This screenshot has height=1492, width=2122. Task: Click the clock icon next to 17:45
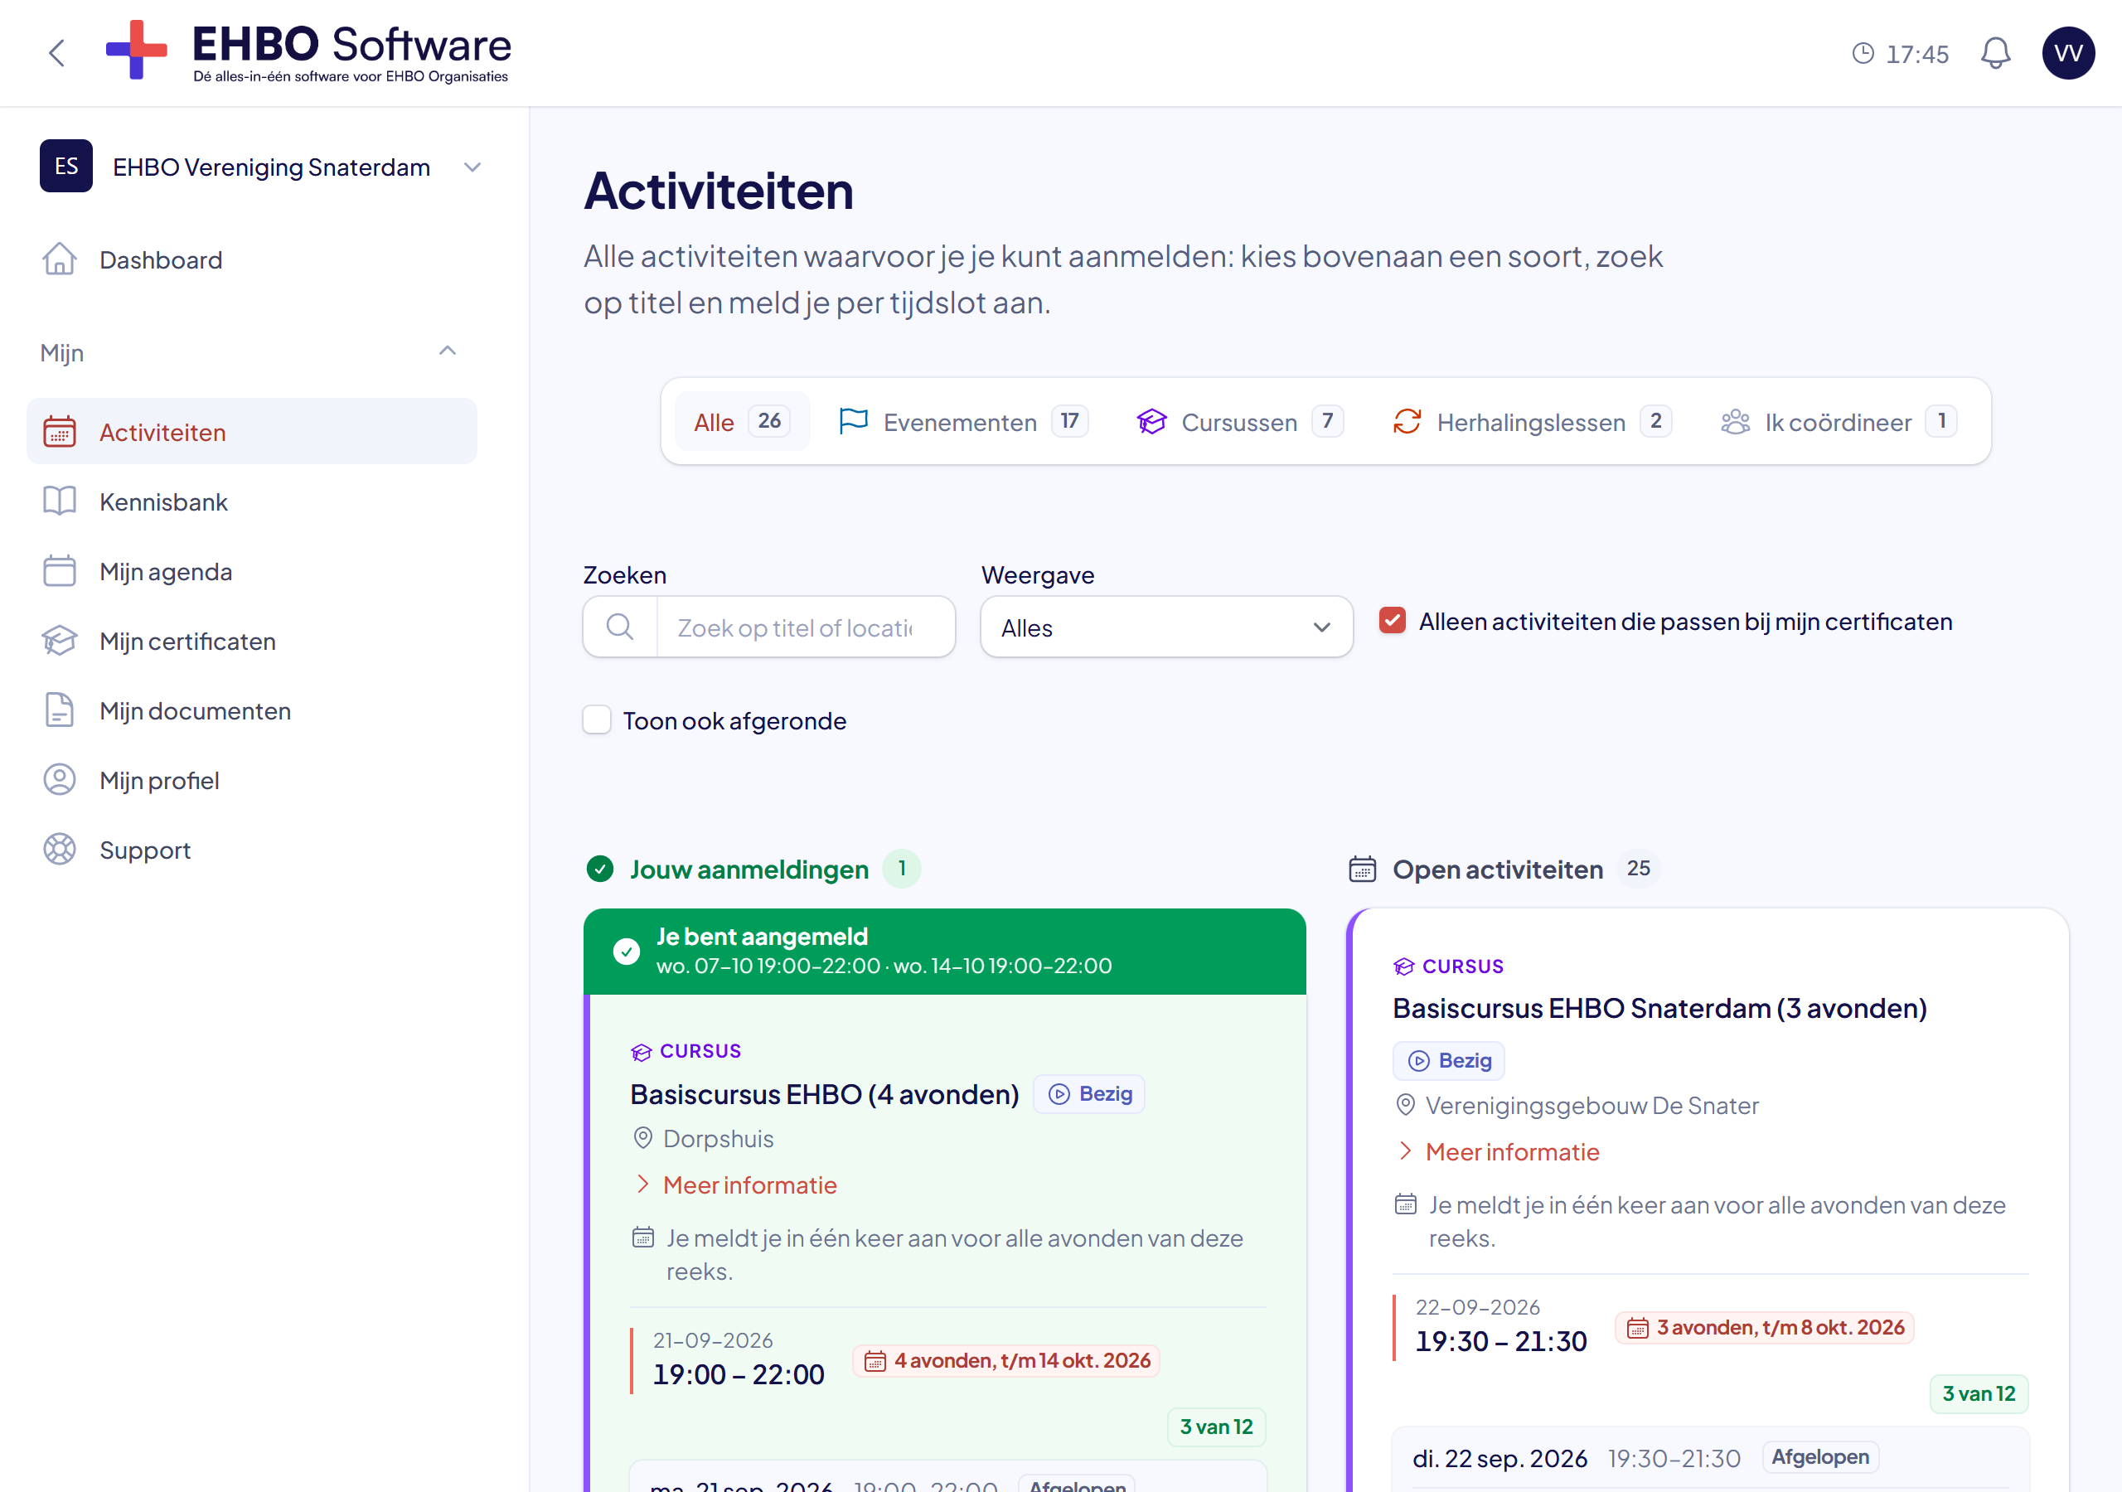pos(1863,53)
